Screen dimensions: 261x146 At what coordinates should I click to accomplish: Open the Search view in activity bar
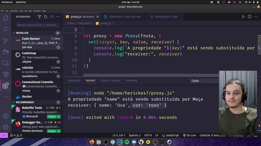5,29
